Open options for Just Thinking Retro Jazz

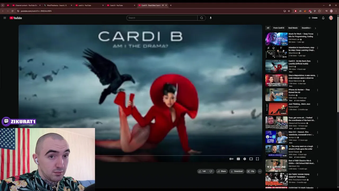pyautogui.click(x=317, y=105)
